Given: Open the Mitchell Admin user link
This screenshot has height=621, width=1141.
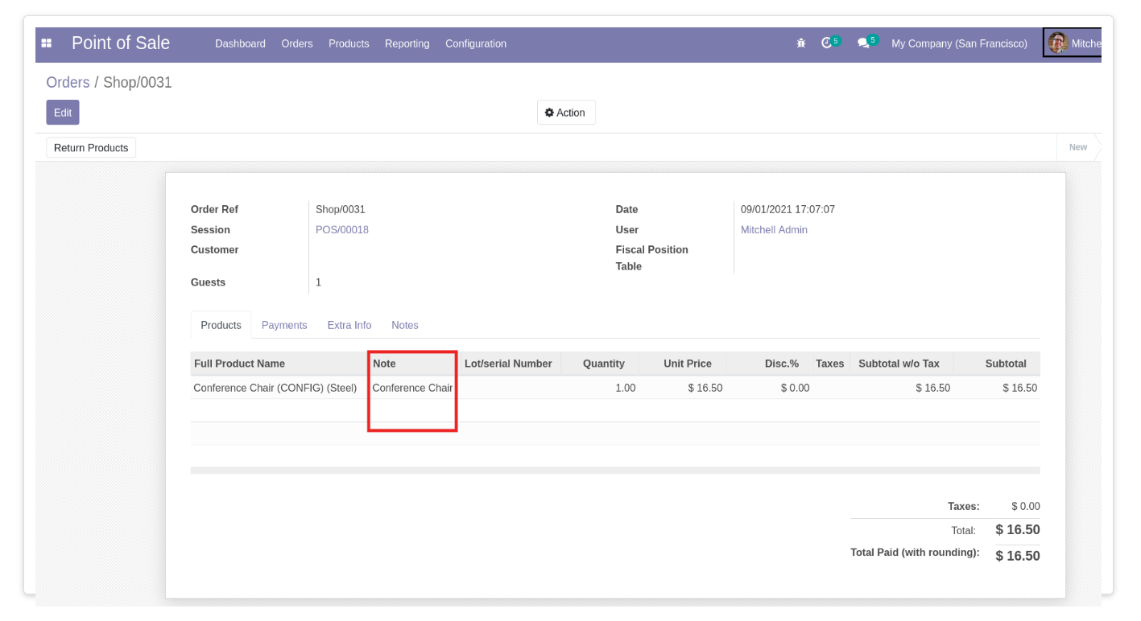Looking at the screenshot, I should click(774, 230).
